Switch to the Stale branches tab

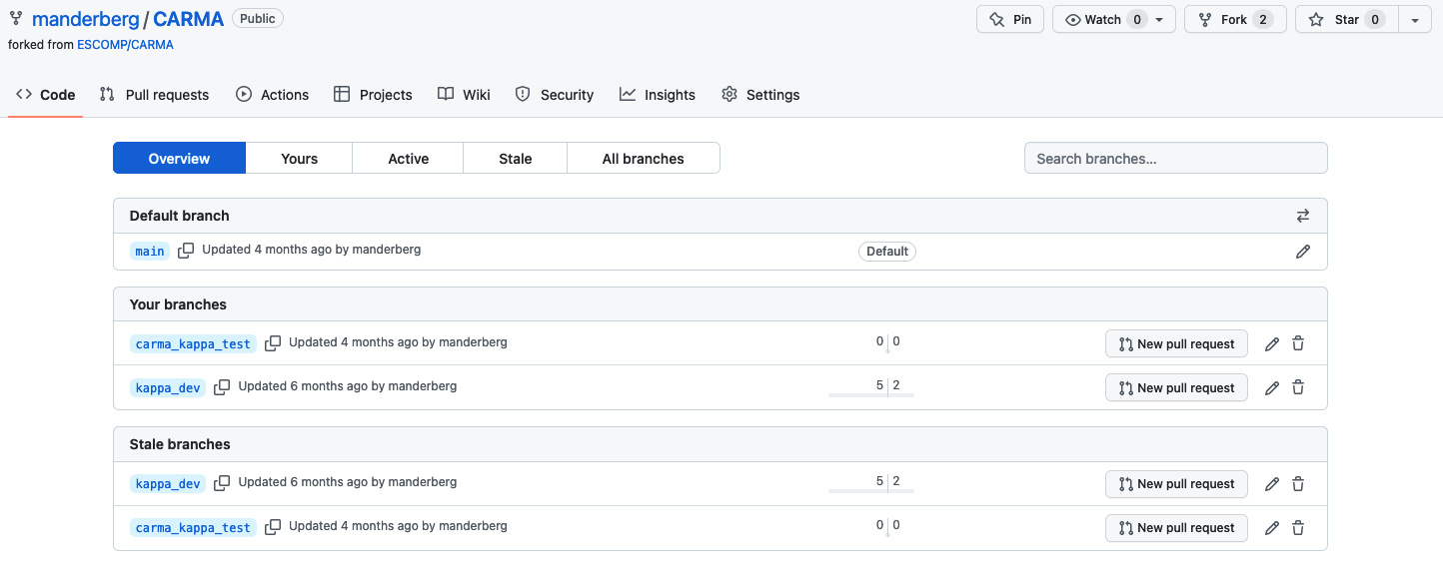point(515,159)
